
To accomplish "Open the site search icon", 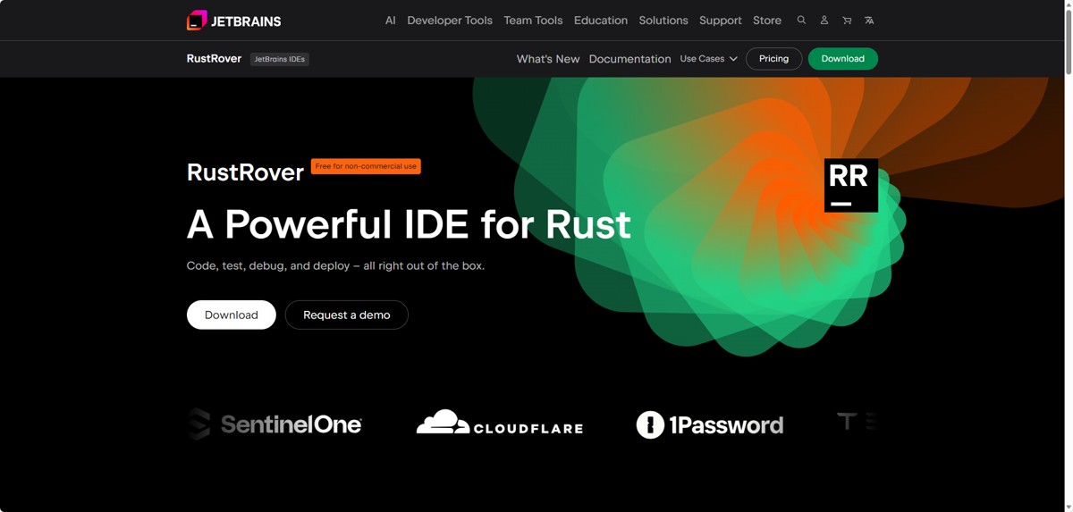I will click(x=801, y=20).
